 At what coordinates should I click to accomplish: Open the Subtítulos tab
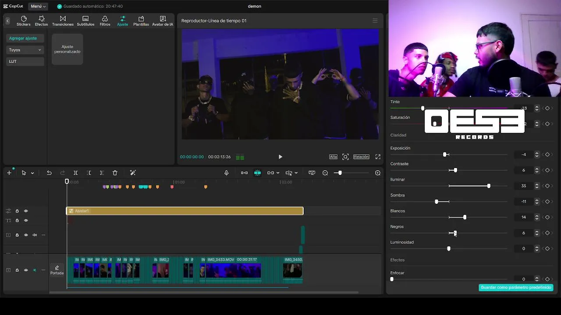click(x=85, y=21)
